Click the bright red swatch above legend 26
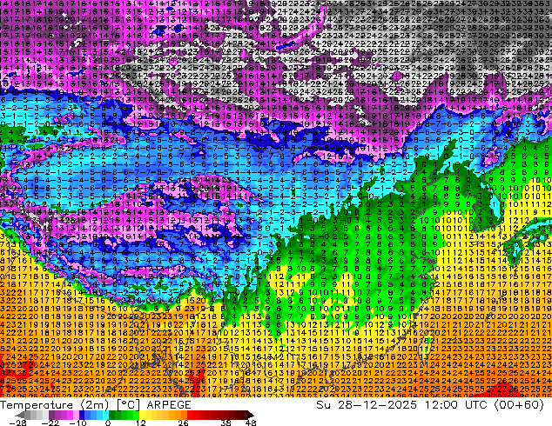Viewport: 552px width, 426px height. click(190, 415)
